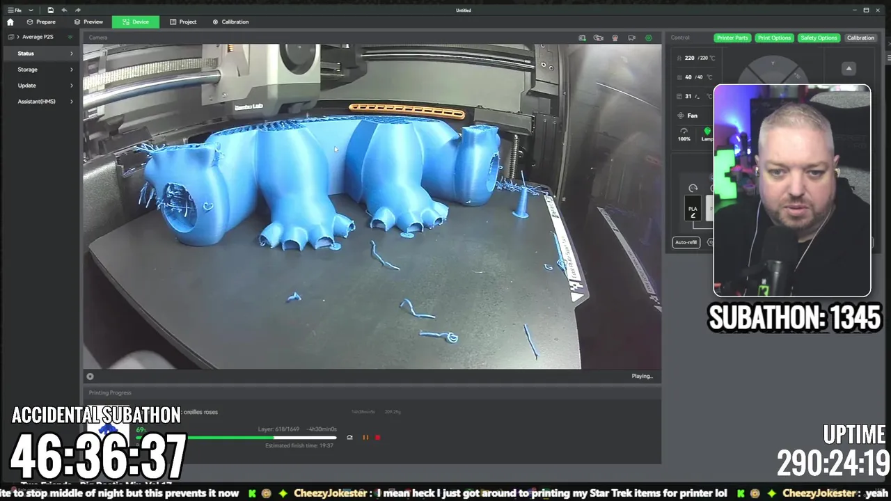The height and width of the screenshot is (501, 891).
Task: Click the chevron beside Assistant(HMS)
Action: (71, 102)
